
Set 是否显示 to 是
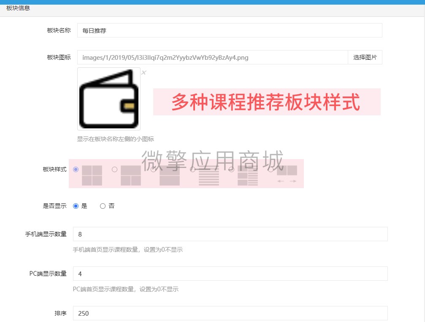[x=76, y=206]
